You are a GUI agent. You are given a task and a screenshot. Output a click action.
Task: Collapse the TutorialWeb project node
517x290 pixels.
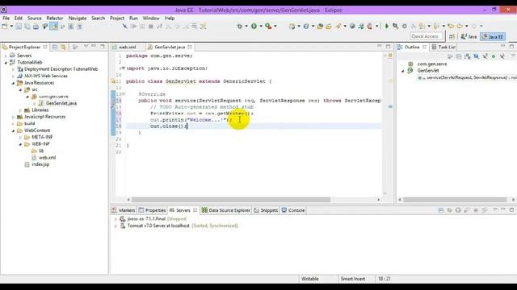point(6,62)
